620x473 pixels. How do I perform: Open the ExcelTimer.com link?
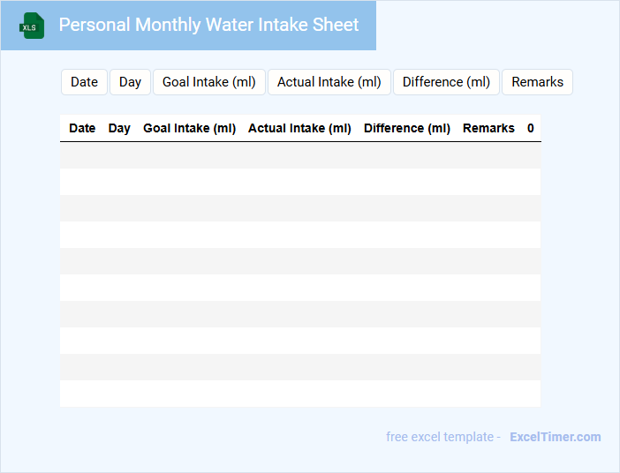click(555, 437)
